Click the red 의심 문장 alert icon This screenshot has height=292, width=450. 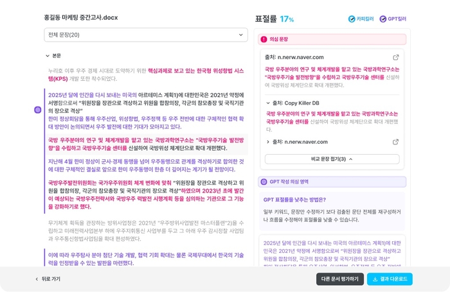pos(264,39)
